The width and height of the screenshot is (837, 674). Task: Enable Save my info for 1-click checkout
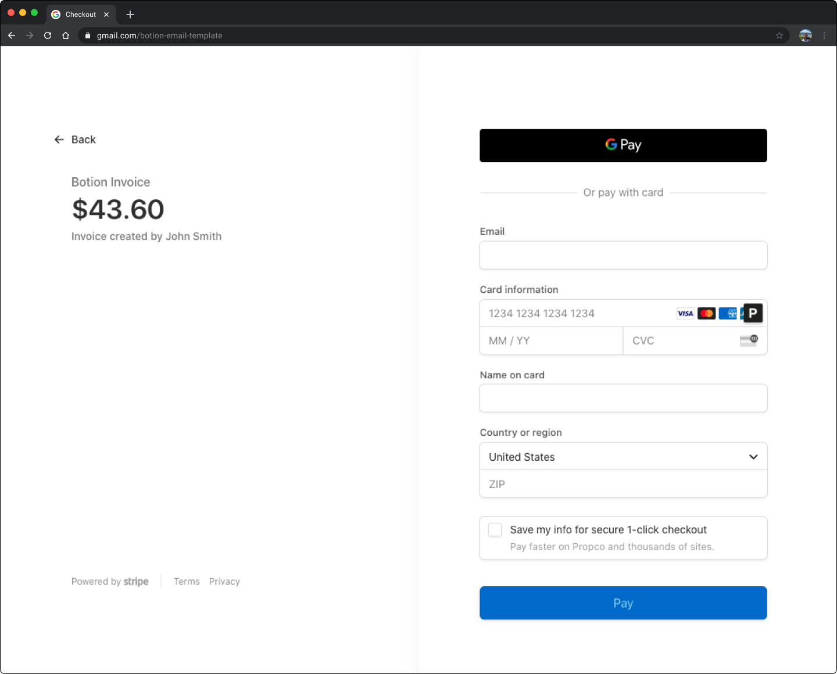[495, 530]
